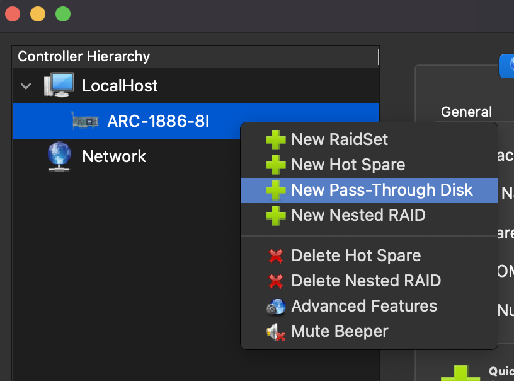Click the window's yellow minimize button
The width and height of the screenshot is (514, 381).
[x=38, y=14]
